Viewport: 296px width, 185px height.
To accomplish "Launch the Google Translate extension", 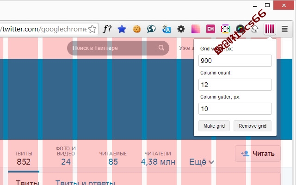I will click(166, 29).
